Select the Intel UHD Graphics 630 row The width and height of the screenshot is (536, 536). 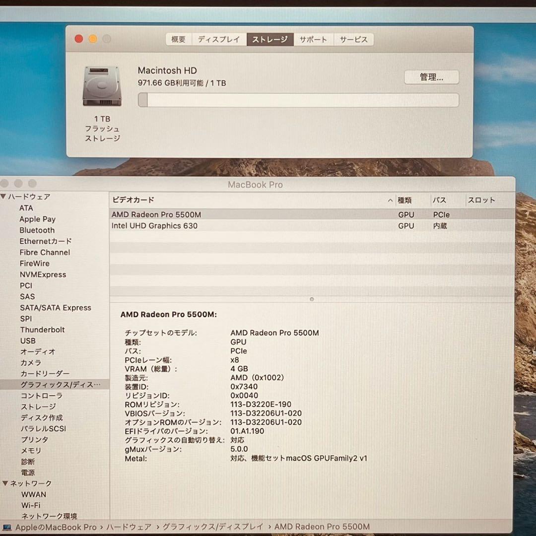(154, 226)
